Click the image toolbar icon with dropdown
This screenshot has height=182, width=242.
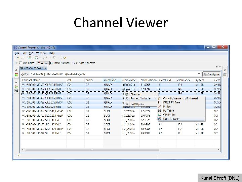(x=36, y=58)
